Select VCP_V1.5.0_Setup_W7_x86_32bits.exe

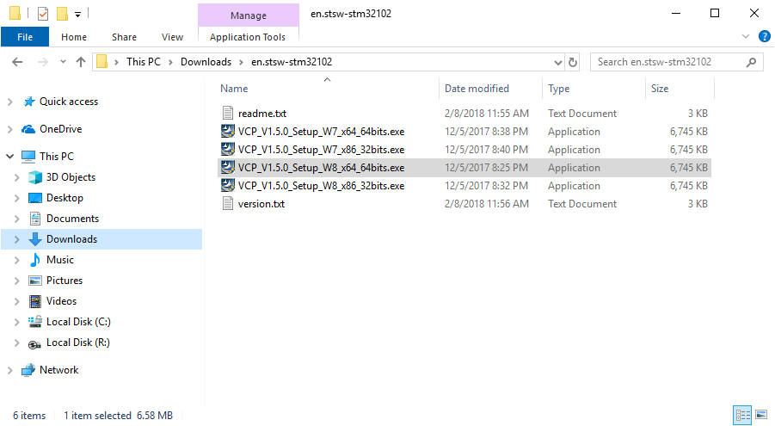coord(322,150)
